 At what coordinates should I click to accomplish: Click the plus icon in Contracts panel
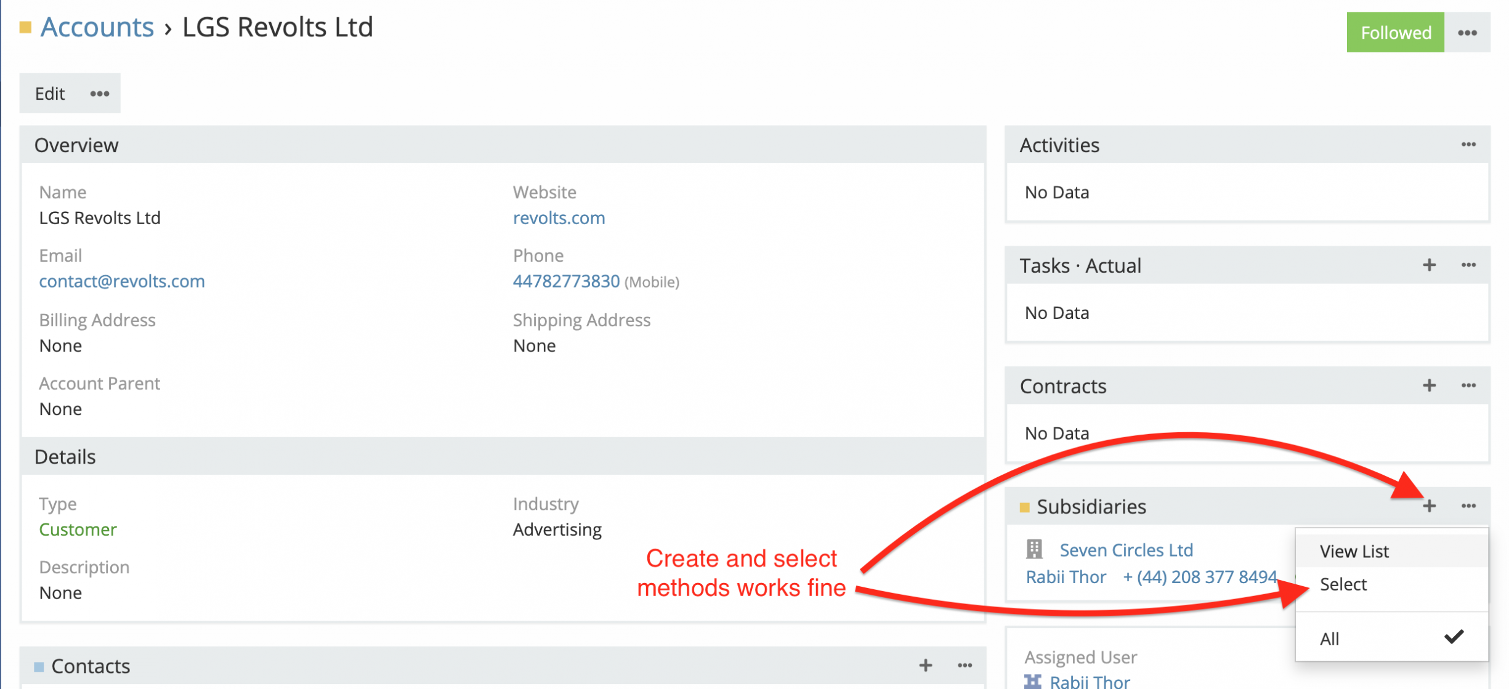(1428, 386)
